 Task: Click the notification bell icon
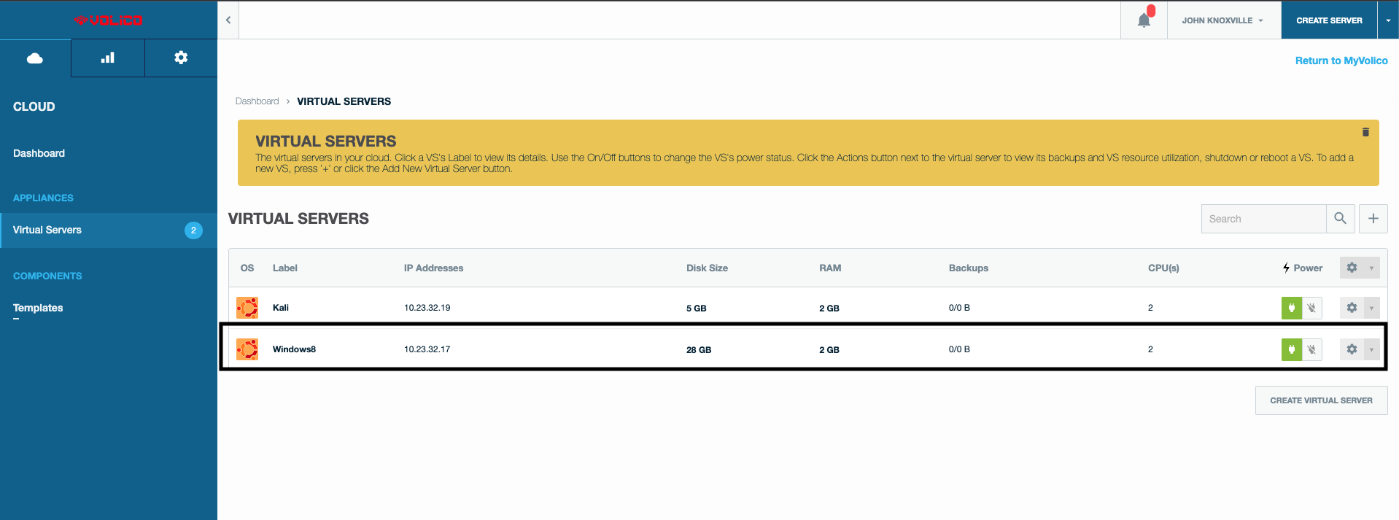pyautogui.click(x=1144, y=20)
